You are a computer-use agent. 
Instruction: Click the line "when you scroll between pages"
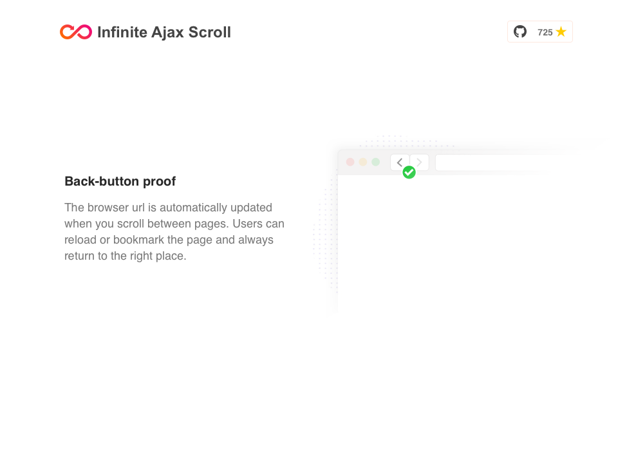point(147,224)
